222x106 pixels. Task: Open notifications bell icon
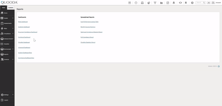(x=174, y=3)
